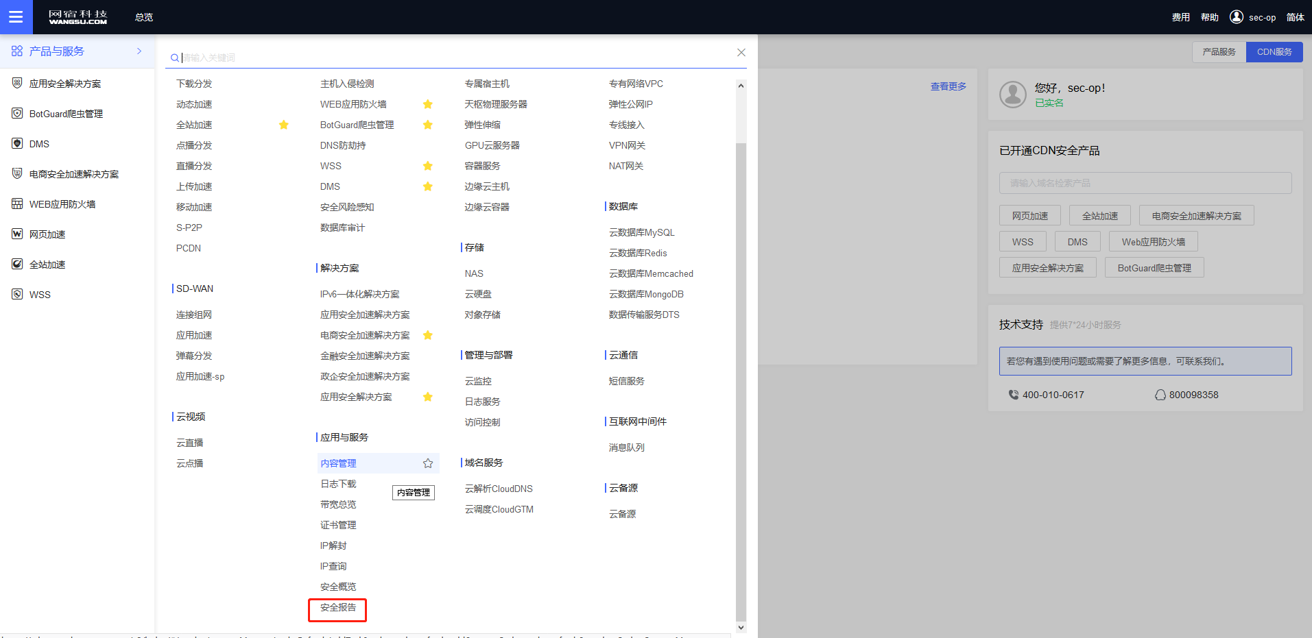Click the search magnifier icon

(175, 58)
